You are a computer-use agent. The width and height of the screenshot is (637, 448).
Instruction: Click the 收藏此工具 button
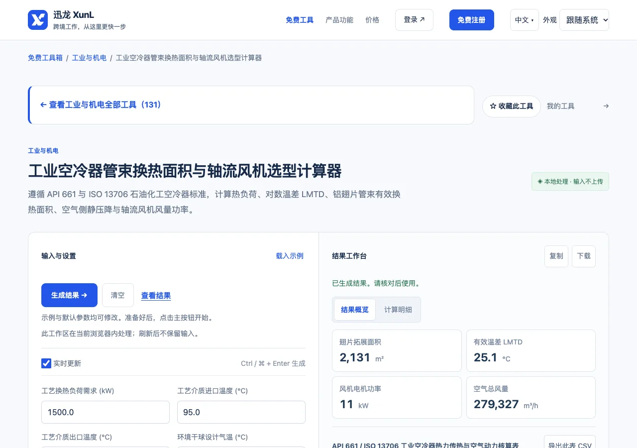pyautogui.click(x=512, y=106)
